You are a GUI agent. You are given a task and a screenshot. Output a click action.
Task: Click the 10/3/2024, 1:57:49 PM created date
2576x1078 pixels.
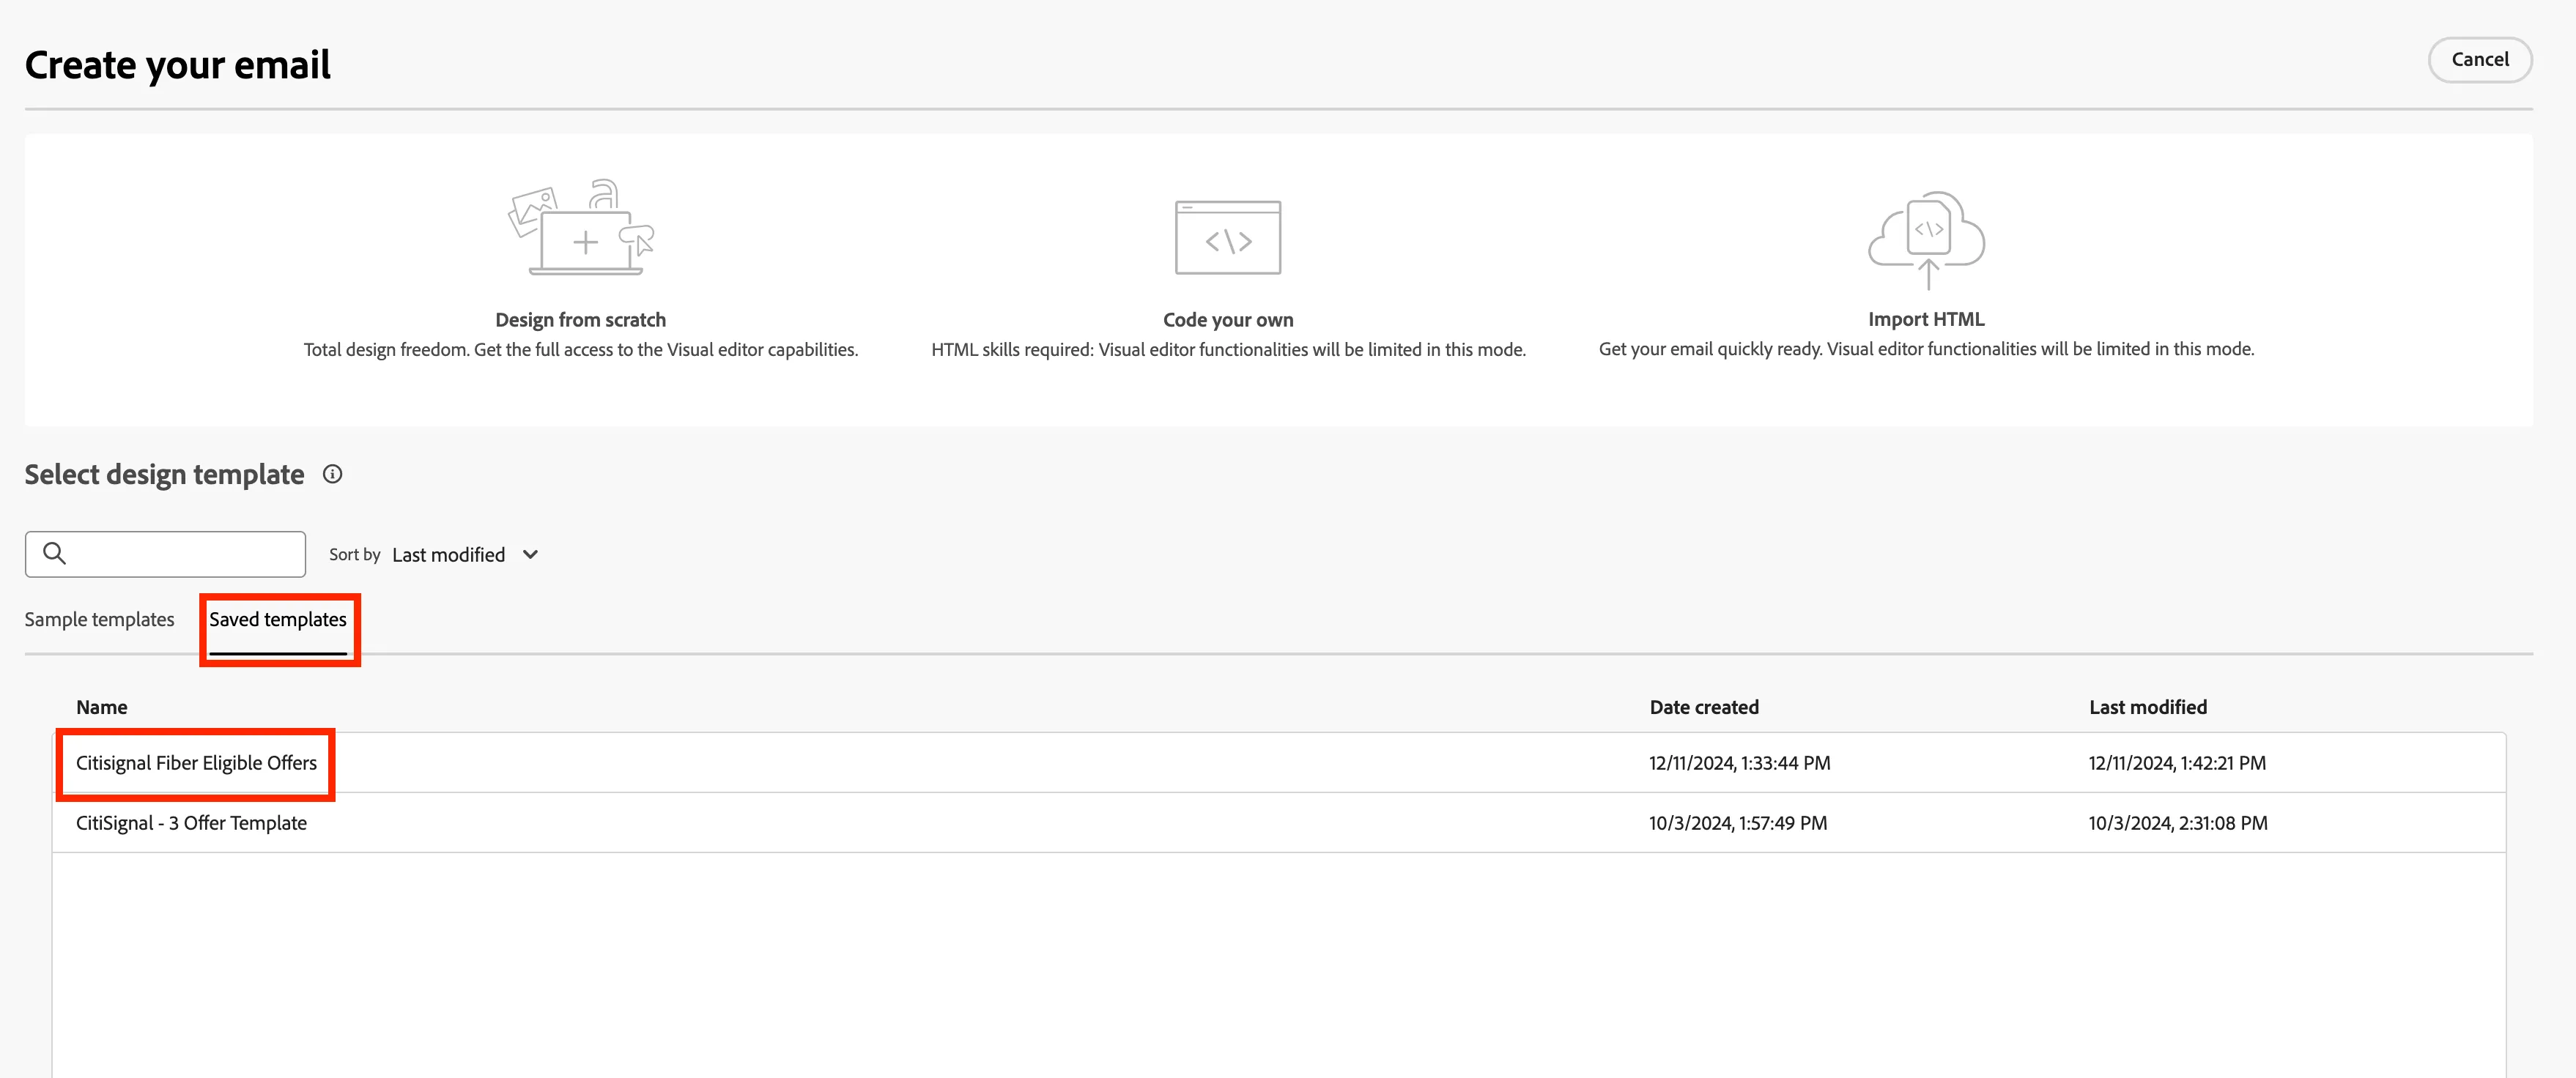[1738, 823]
